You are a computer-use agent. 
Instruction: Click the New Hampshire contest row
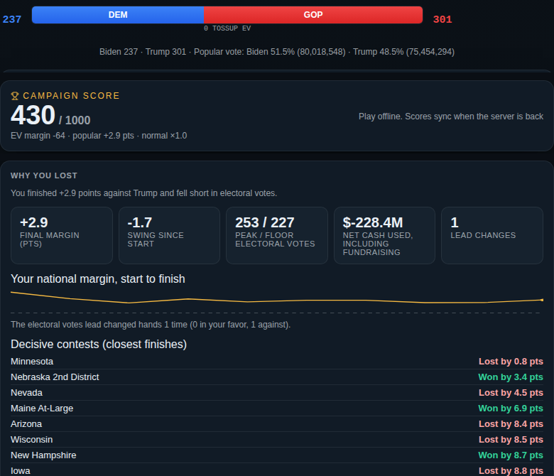click(x=277, y=455)
